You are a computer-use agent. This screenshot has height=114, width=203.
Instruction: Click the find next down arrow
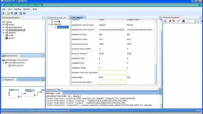(195, 21)
